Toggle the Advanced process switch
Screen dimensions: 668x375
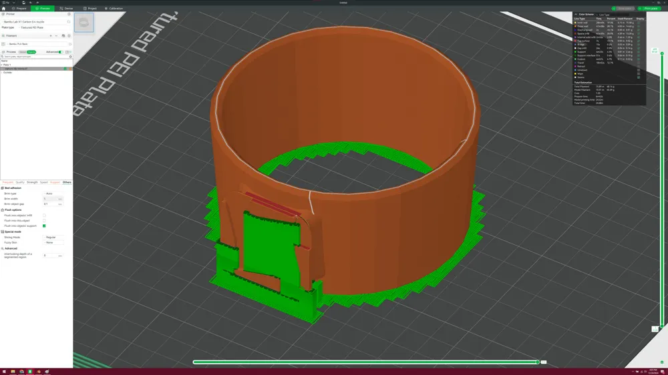61,52
